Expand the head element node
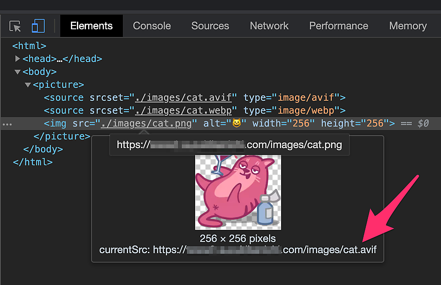441x285 pixels. (18, 59)
